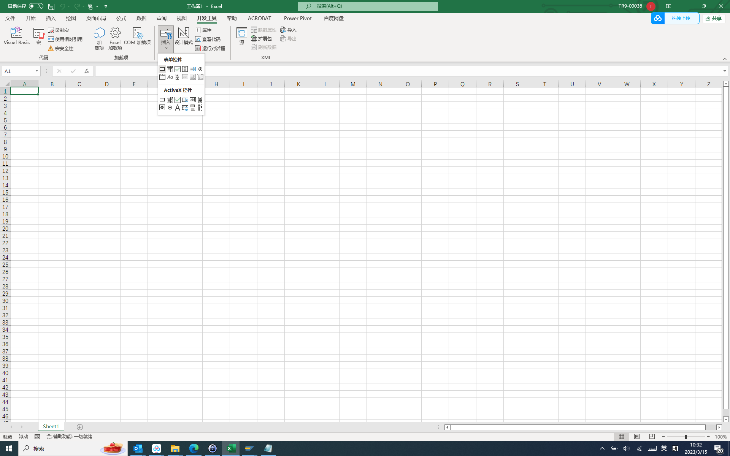
Task: Select the form control Group Box (XYZ) icon
Action: pyautogui.click(x=162, y=77)
